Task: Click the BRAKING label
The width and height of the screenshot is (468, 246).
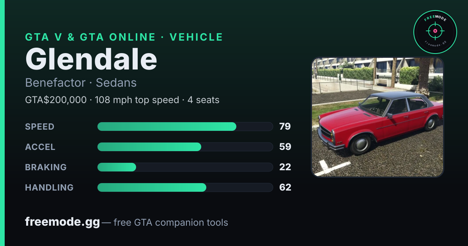Action: point(46,167)
